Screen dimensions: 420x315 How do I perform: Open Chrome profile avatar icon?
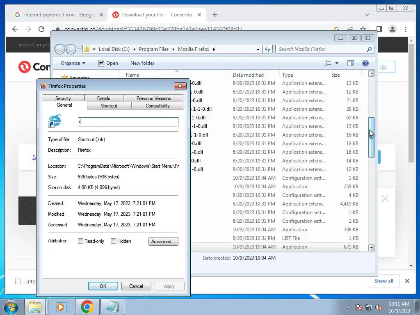click(x=393, y=29)
